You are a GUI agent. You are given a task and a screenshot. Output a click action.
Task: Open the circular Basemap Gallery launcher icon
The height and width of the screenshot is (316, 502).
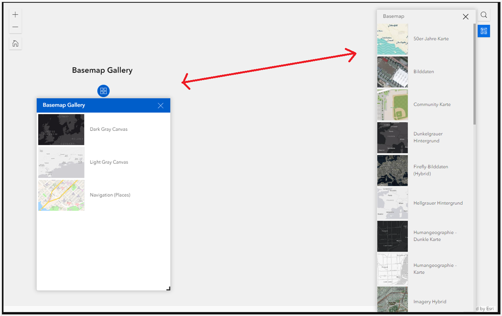tap(103, 91)
